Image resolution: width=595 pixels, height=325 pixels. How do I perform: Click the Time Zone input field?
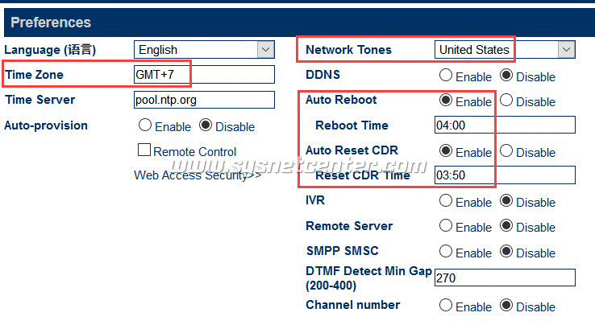(204, 75)
